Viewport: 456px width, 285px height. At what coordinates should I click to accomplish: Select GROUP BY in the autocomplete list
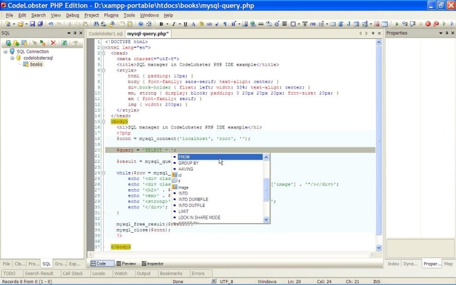218,163
